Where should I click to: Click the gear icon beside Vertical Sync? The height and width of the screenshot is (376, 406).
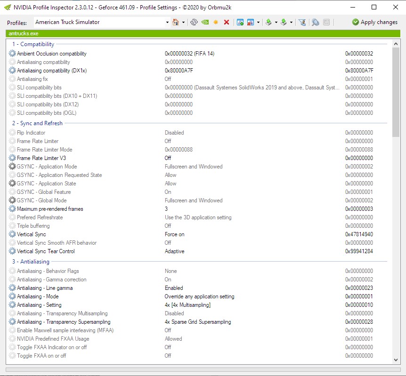pos(12,234)
